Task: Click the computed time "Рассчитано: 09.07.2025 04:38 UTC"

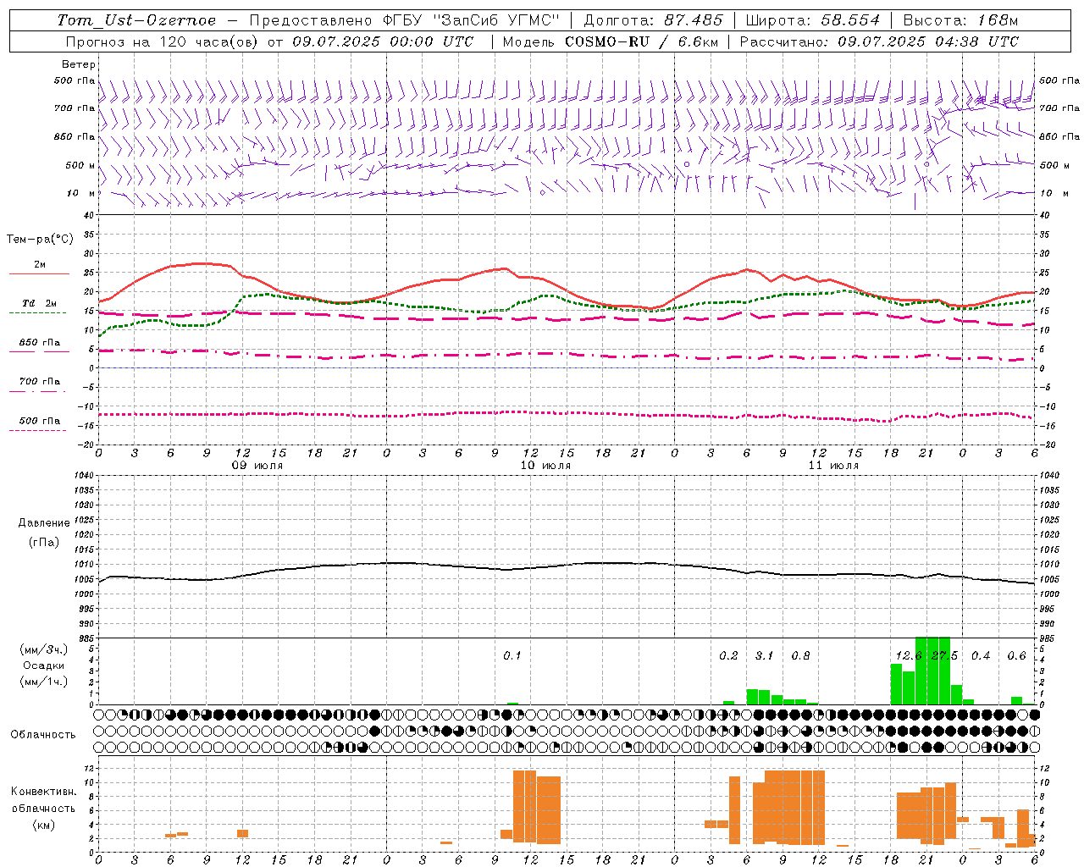Action: tap(879, 41)
